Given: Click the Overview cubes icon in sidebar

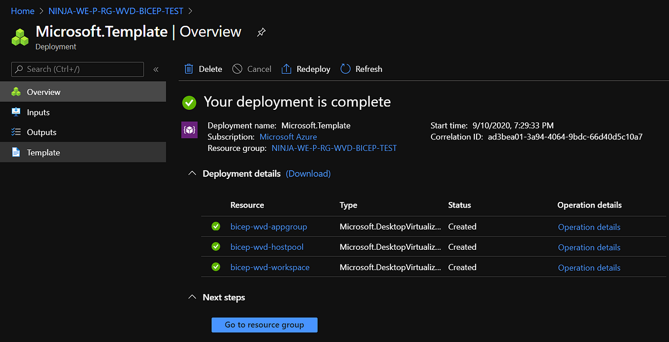Looking at the screenshot, I should point(16,92).
